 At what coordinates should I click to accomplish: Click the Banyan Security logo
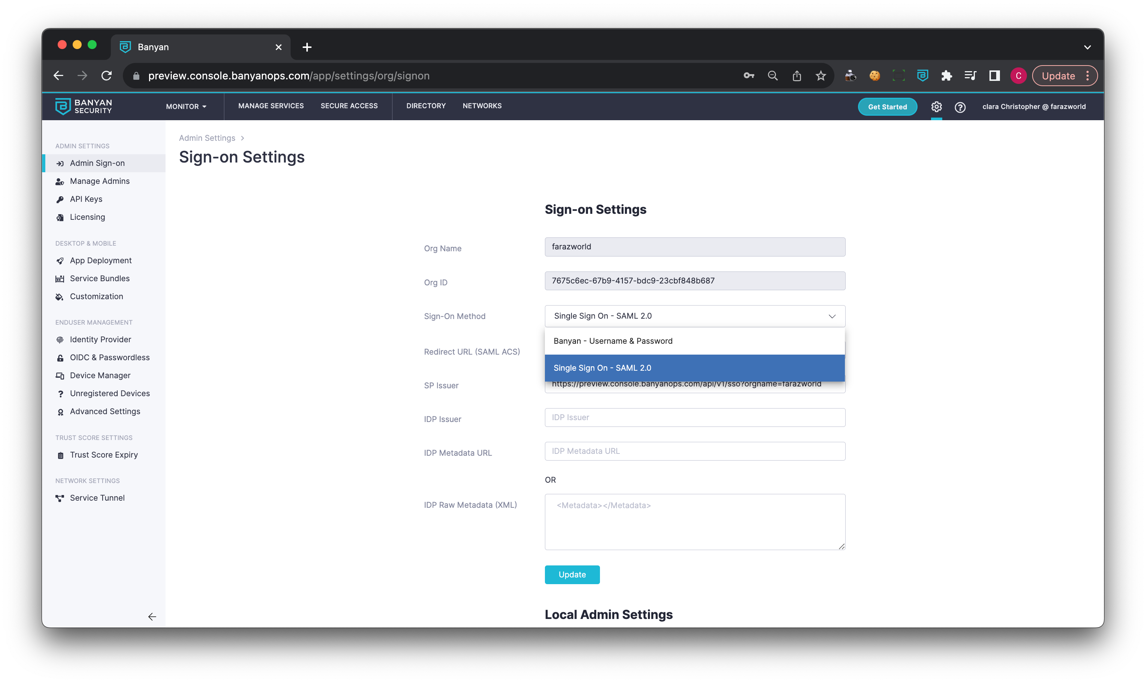pos(84,106)
